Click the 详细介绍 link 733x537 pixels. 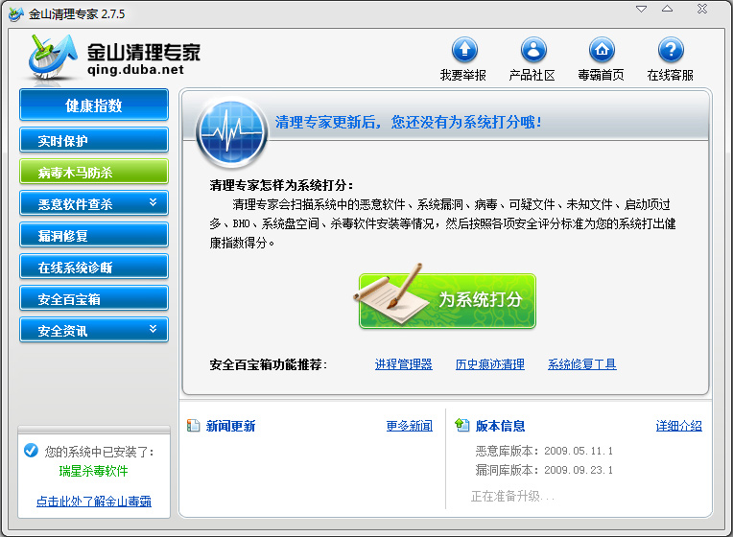pos(678,426)
